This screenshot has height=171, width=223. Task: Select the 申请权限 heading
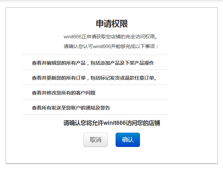click(112, 24)
